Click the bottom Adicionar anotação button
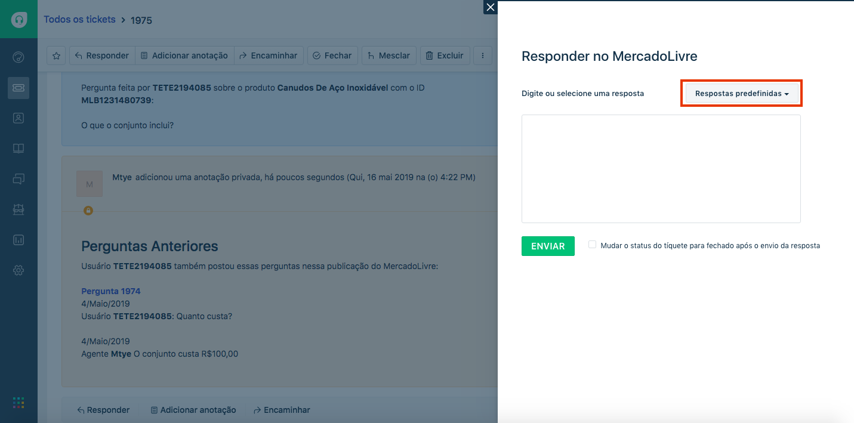The image size is (854, 423). [x=193, y=410]
